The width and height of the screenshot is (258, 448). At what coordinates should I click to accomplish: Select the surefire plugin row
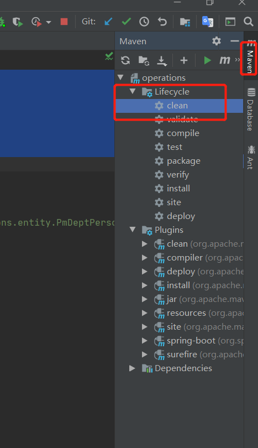coord(179,355)
